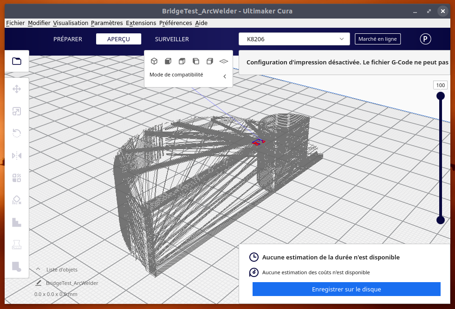Switch to the SURVEILLER stage

pos(172,39)
